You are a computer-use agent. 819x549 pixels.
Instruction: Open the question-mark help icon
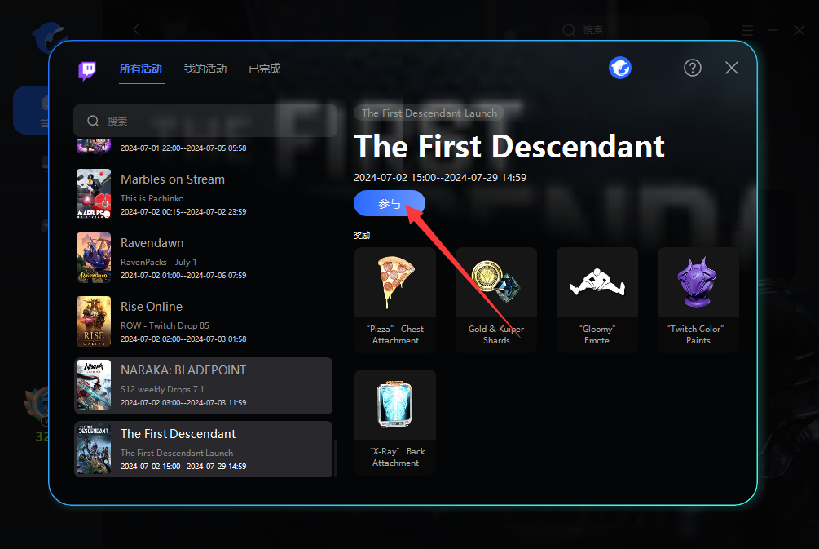693,68
